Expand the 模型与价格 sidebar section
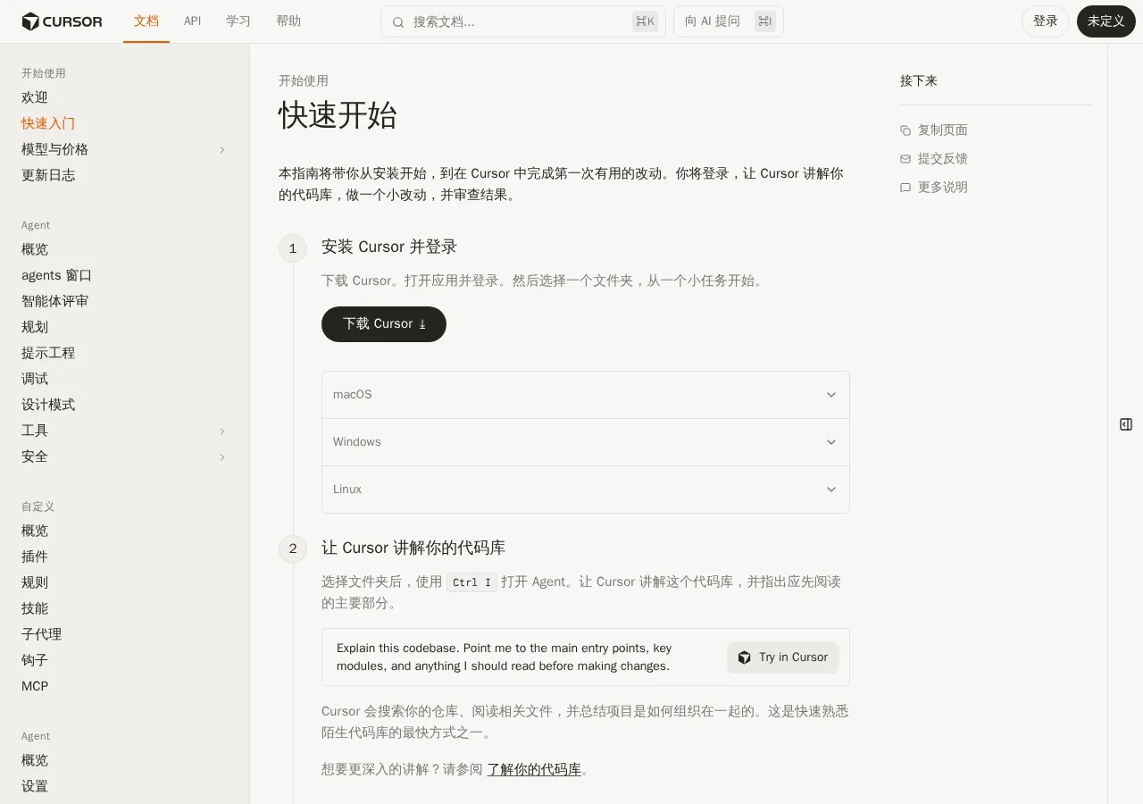Image resolution: width=1143 pixels, height=804 pixels. (x=222, y=150)
